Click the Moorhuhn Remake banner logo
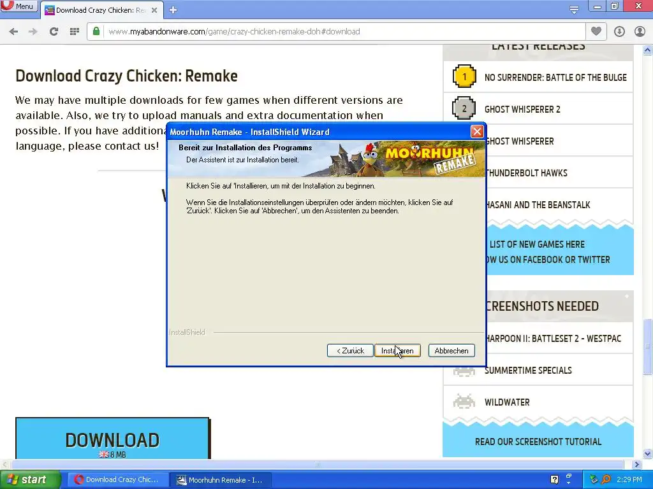653x489 pixels. tap(430, 159)
